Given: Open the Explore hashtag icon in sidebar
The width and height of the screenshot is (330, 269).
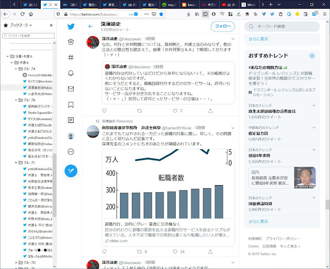Looking at the screenshot, I should pos(71,57).
